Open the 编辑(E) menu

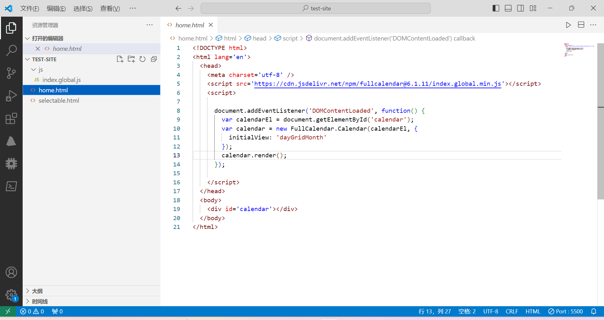point(56,8)
